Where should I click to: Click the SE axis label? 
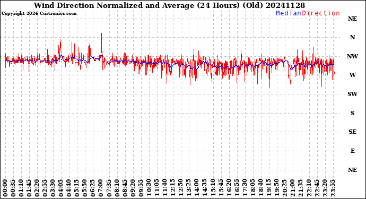pos(352,132)
